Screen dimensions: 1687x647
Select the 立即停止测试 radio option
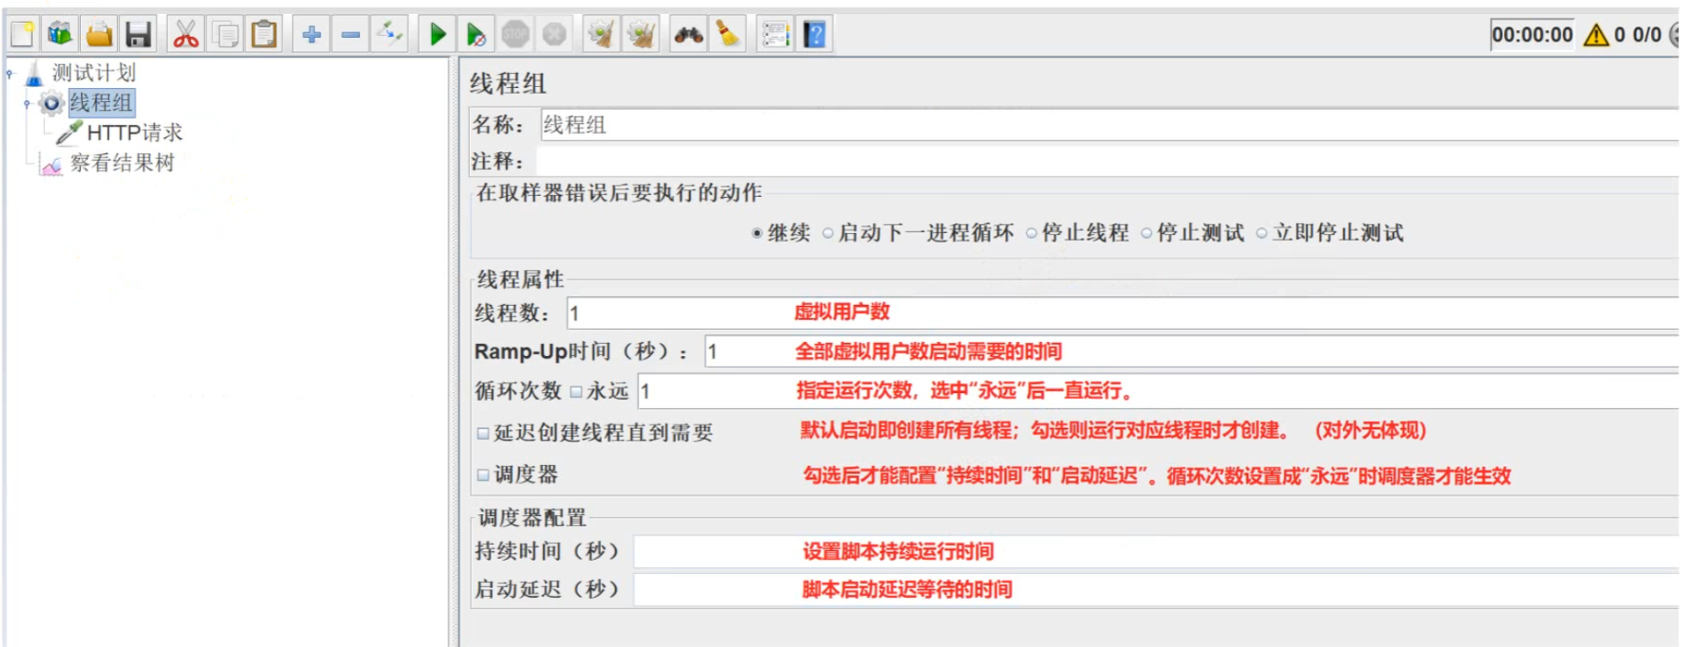[x=1262, y=234]
